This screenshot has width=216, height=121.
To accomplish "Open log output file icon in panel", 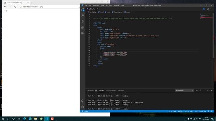I will 204,90.
